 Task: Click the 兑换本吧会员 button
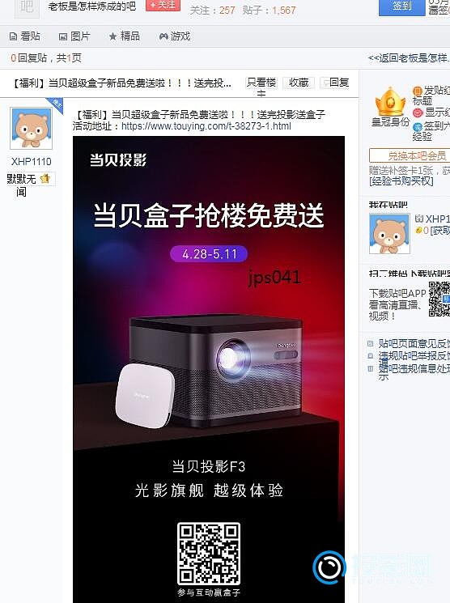410,155
